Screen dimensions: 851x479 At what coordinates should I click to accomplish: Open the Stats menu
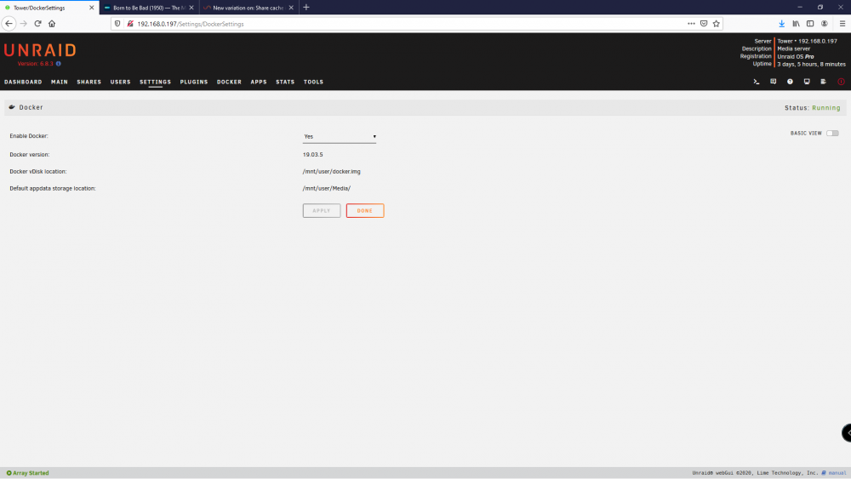point(285,82)
